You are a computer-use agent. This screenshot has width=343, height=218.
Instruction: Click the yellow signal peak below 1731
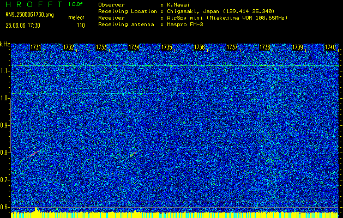point(36,210)
